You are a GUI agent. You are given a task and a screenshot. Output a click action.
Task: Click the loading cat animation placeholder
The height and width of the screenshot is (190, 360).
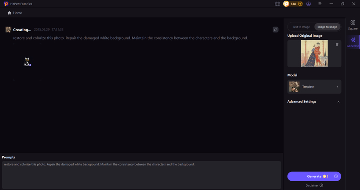27,62
